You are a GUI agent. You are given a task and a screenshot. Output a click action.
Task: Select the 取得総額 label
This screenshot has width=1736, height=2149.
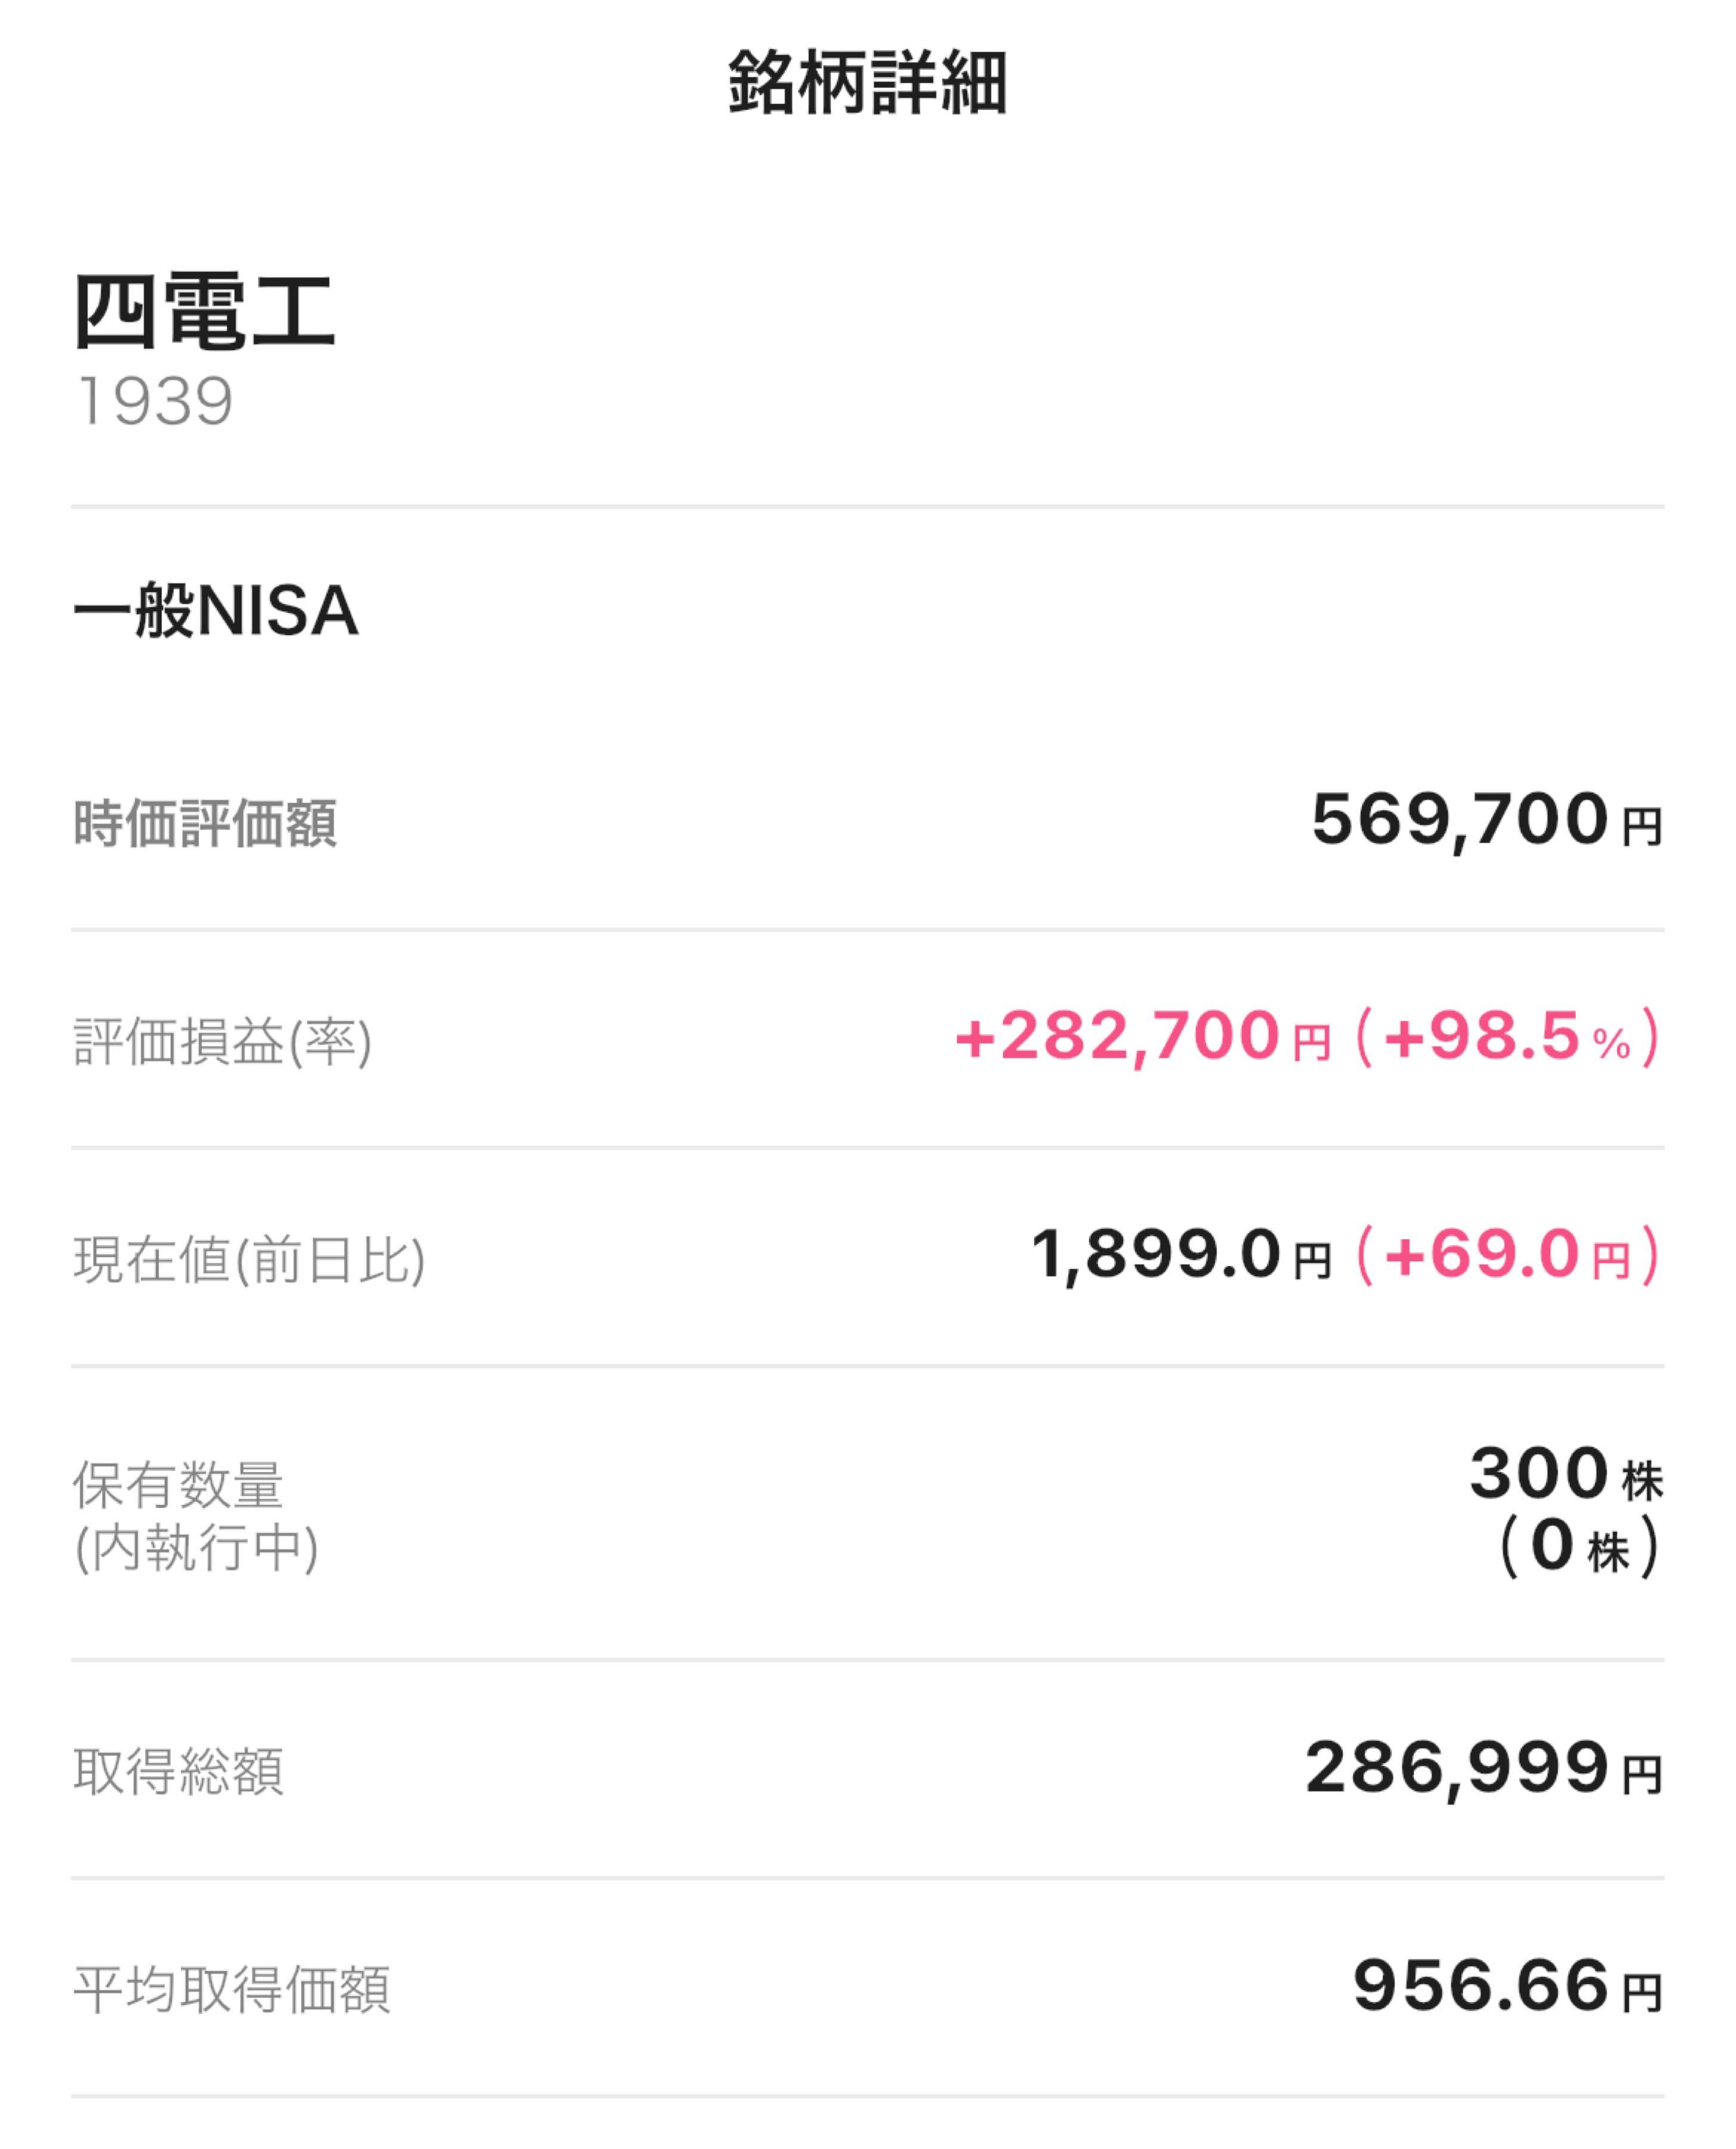[x=179, y=1771]
